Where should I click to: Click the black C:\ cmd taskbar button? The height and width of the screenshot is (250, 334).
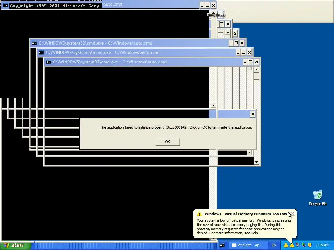[x=222, y=245]
